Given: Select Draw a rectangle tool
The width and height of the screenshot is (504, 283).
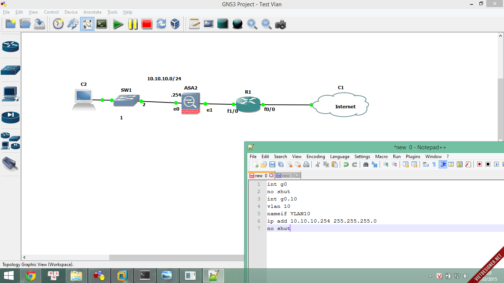Looking at the screenshot, I should 223,24.
